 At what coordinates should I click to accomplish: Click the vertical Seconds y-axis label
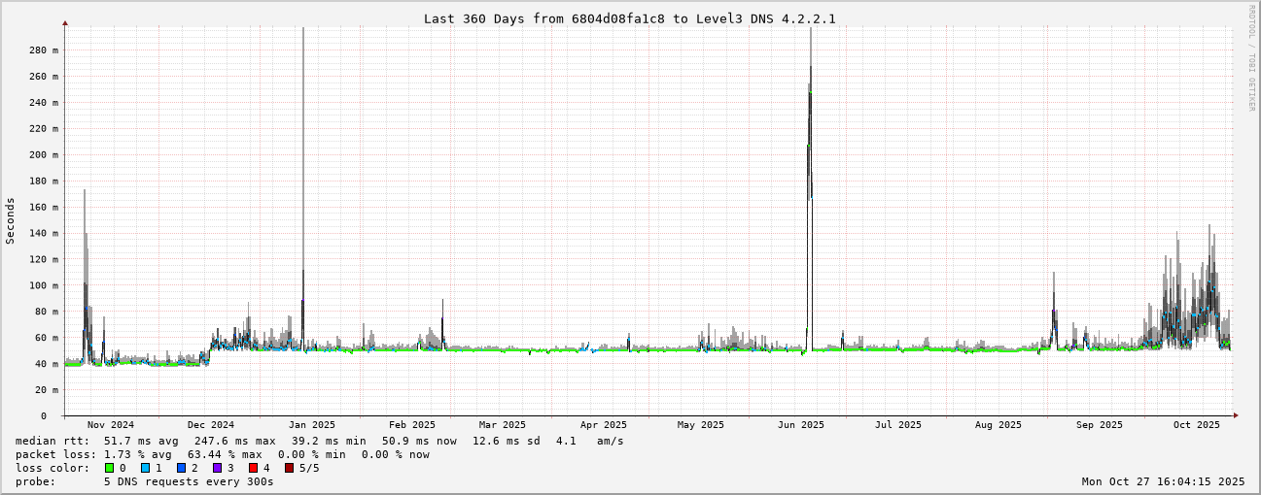(11, 220)
